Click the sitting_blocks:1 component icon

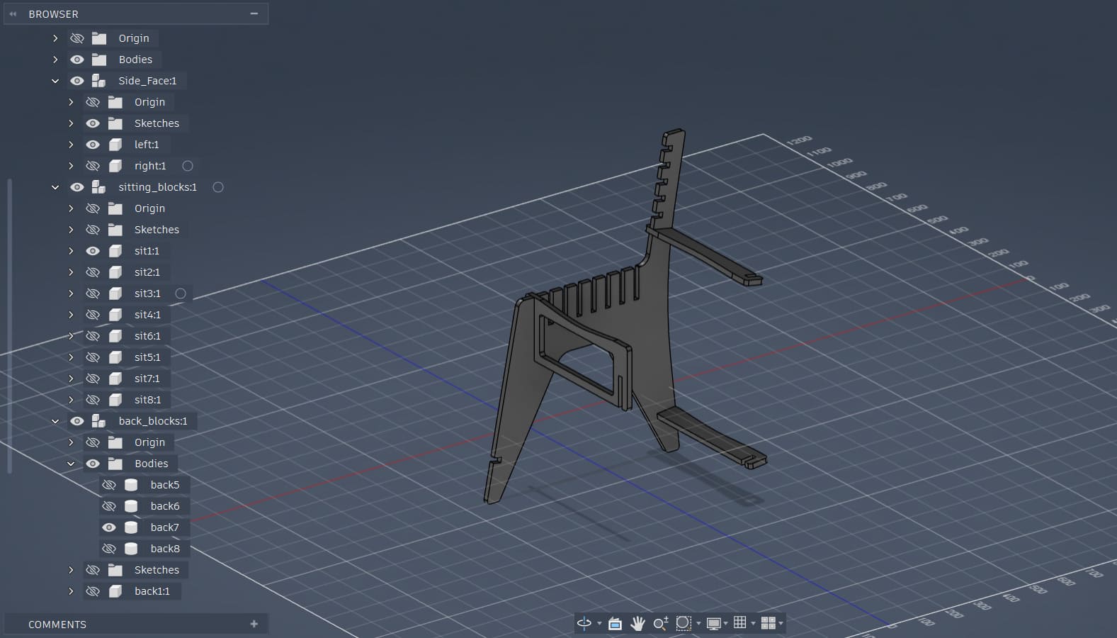tap(99, 187)
